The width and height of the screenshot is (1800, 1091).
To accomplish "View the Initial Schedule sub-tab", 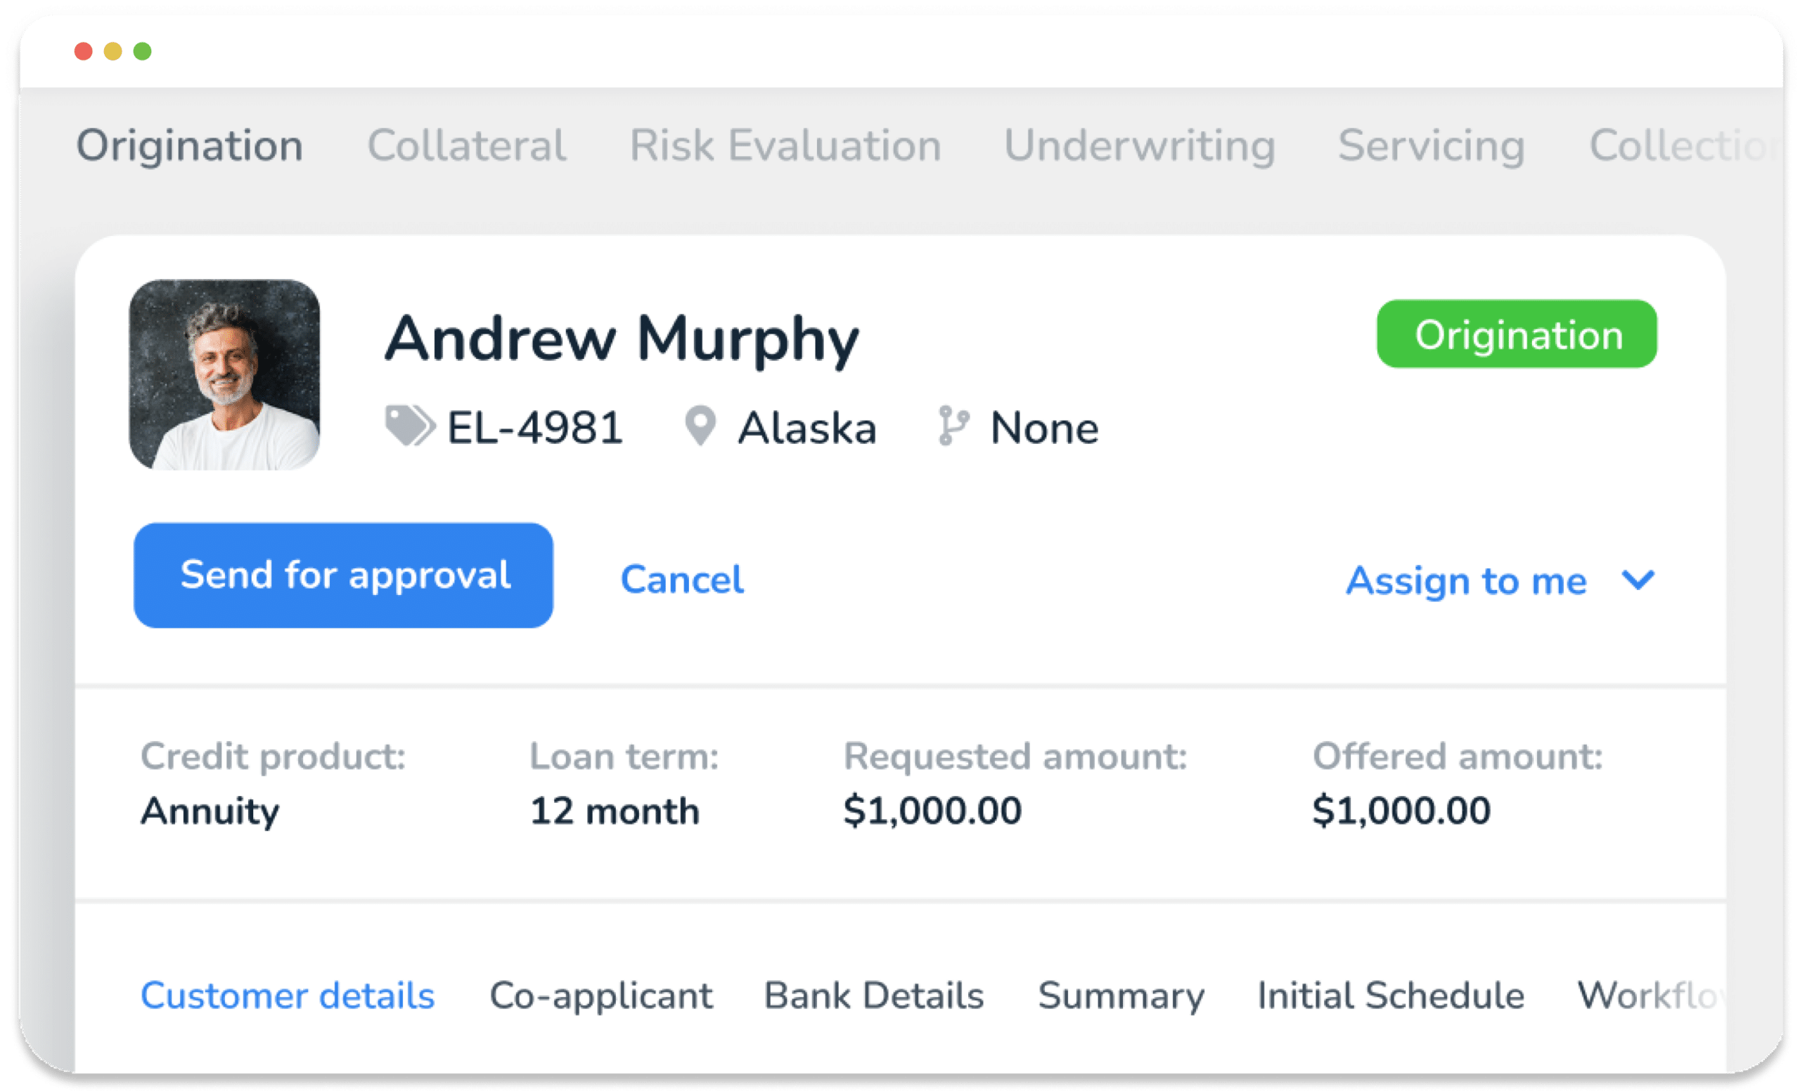I will coord(1390,995).
